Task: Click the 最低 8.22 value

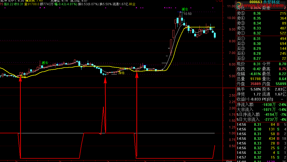Action: click(x=283, y=74)
